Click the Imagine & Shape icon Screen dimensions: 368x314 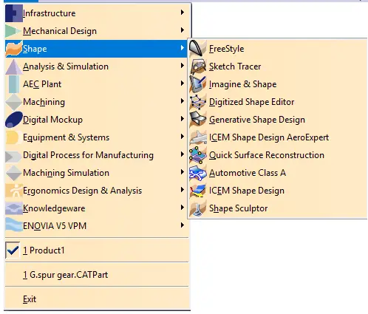[x=197, y=84]
